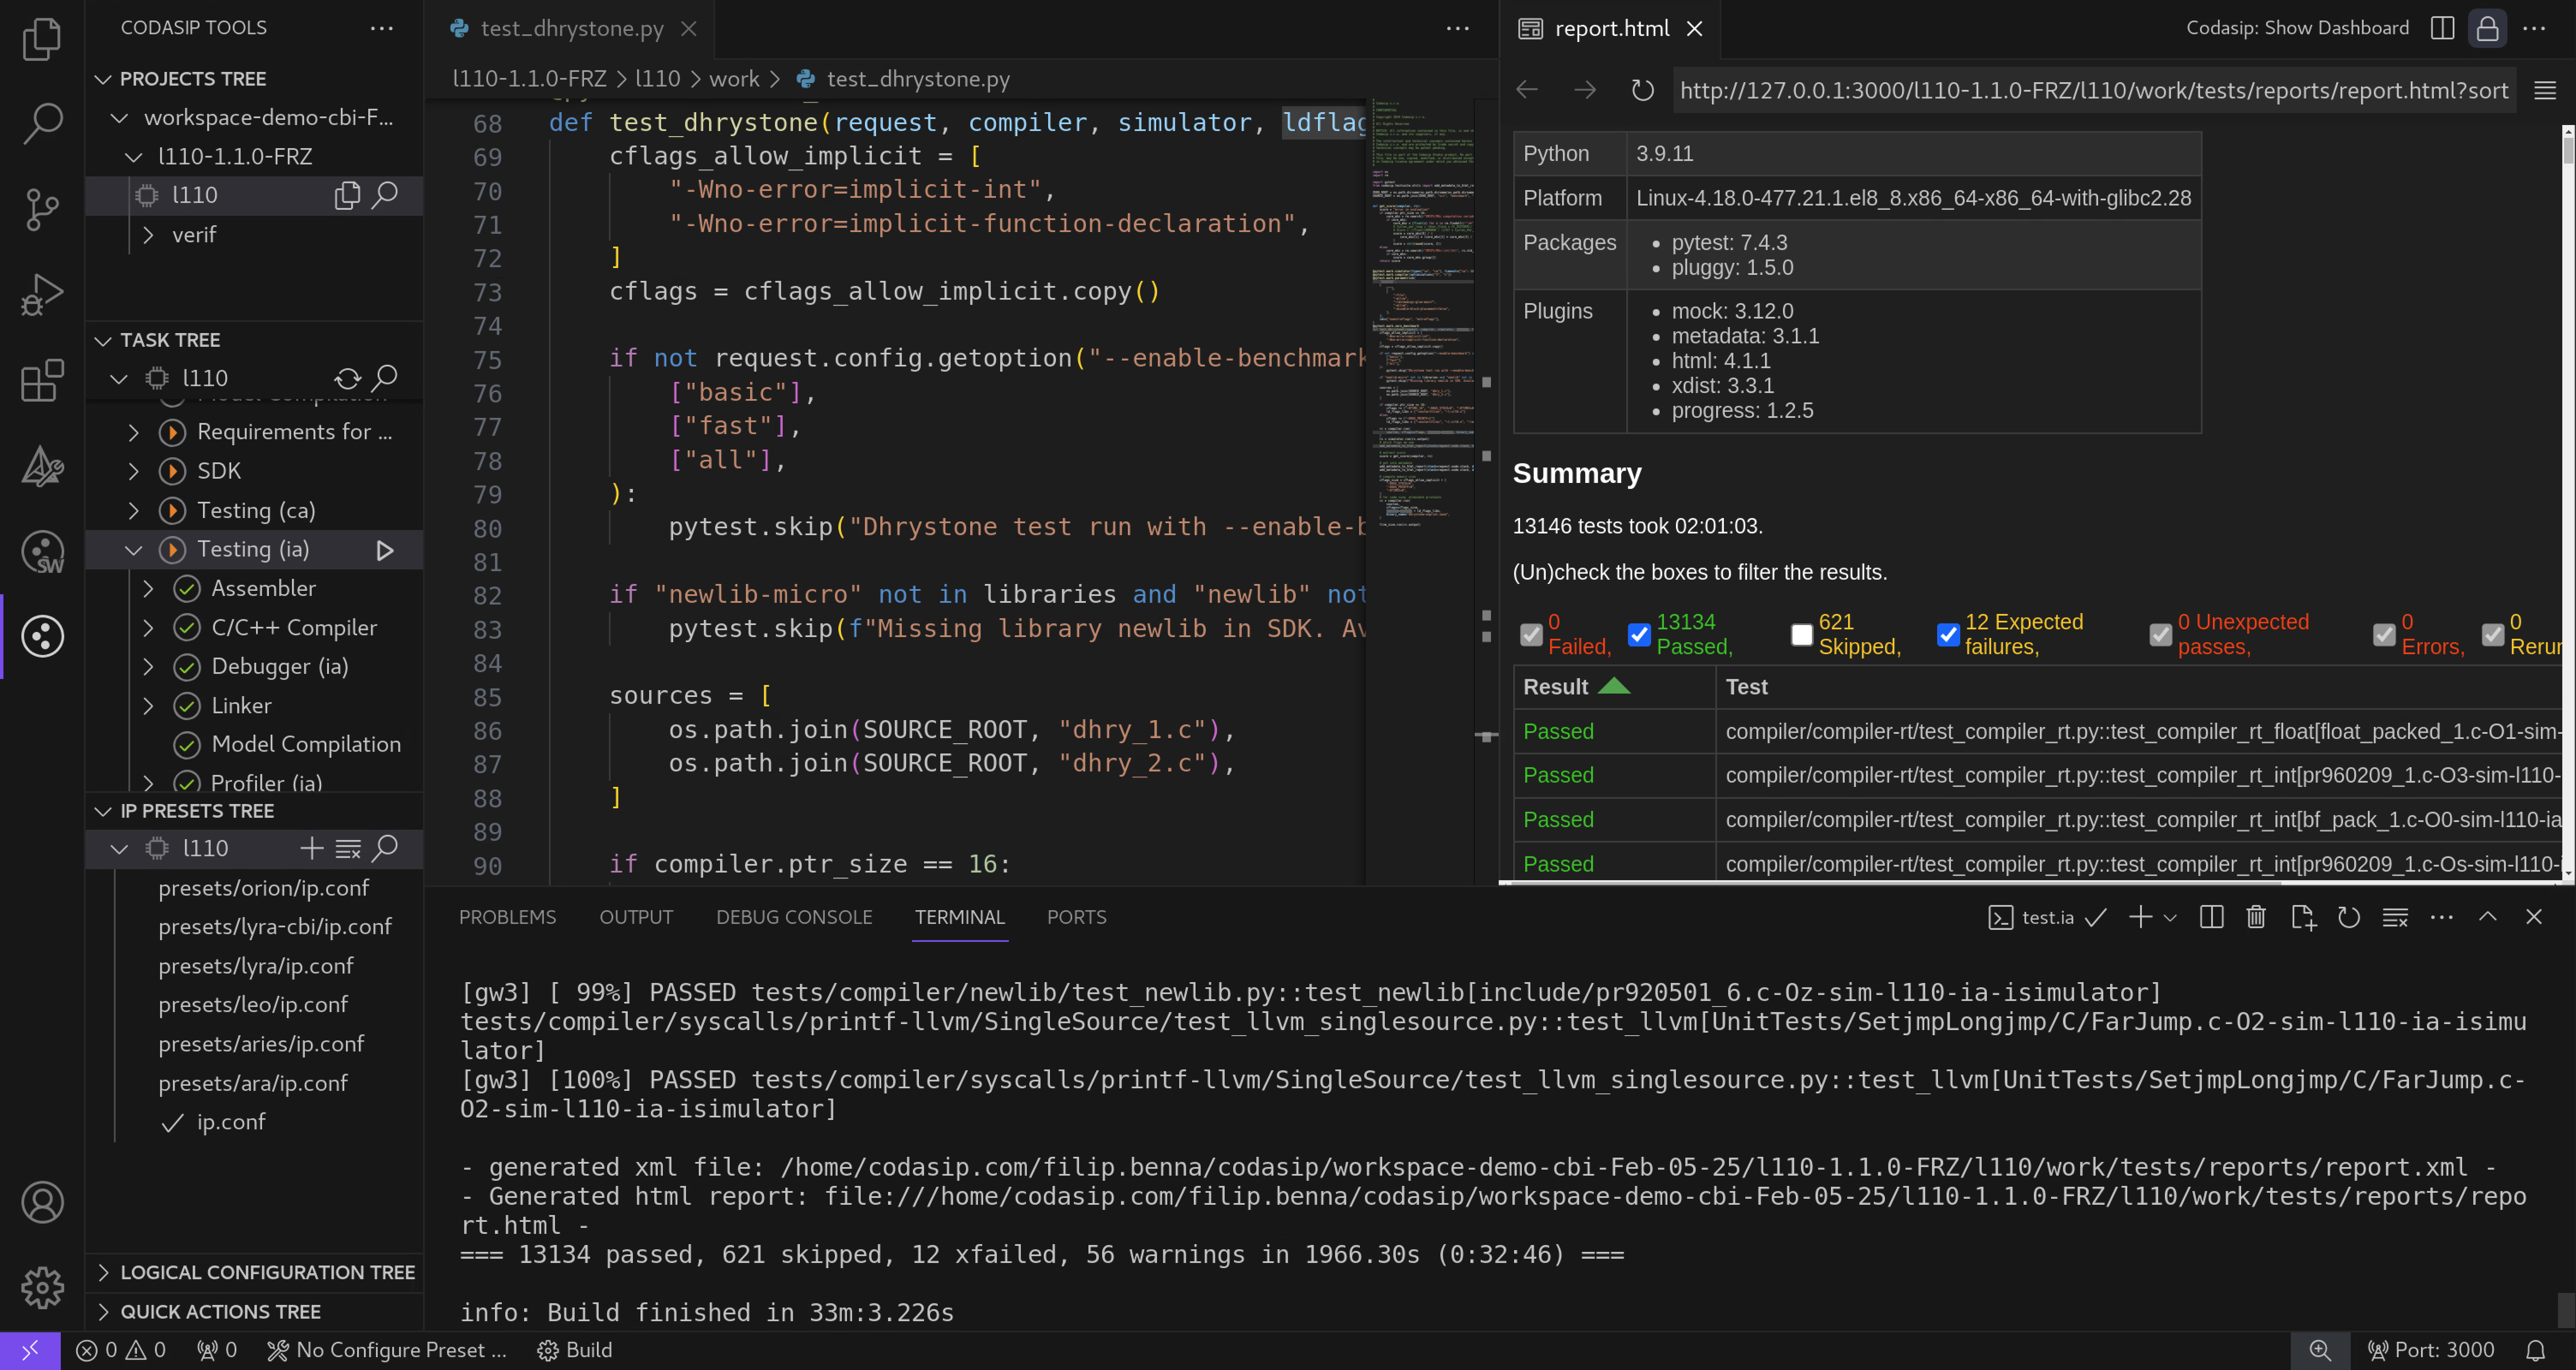Search IP presets for l110
2576x1370 pixels.
(x=385, y=849)
